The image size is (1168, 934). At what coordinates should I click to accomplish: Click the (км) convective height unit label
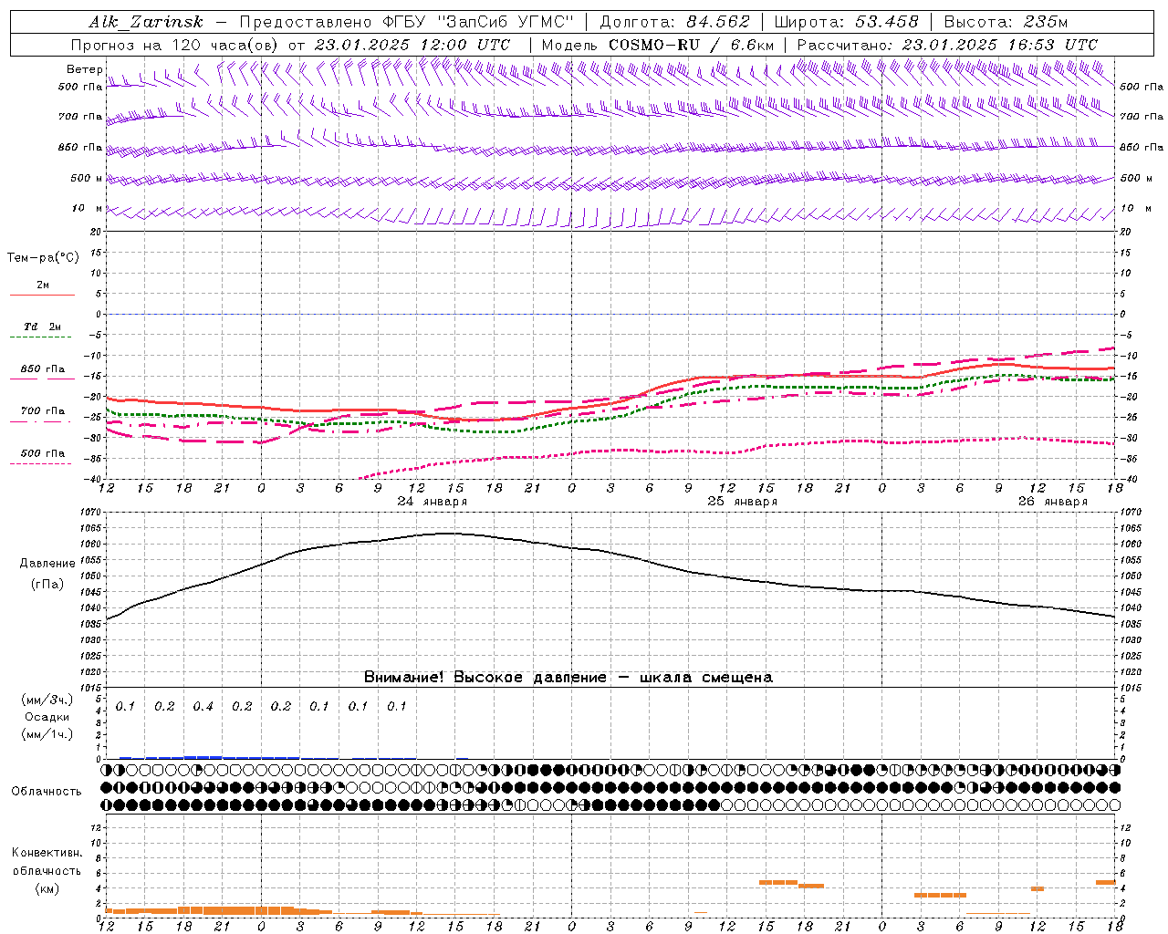point(47,888)
